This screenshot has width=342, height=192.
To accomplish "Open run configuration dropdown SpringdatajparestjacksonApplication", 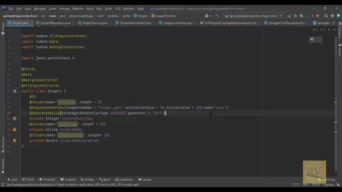I will pyautogui.click(x=253, y=16).
